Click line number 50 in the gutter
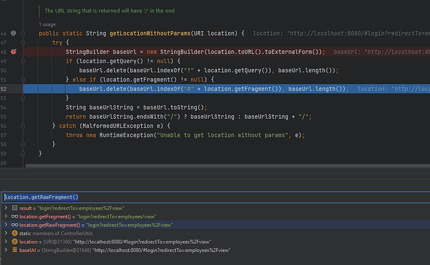This screenshot has height=265, width=430. coord(3,71)
